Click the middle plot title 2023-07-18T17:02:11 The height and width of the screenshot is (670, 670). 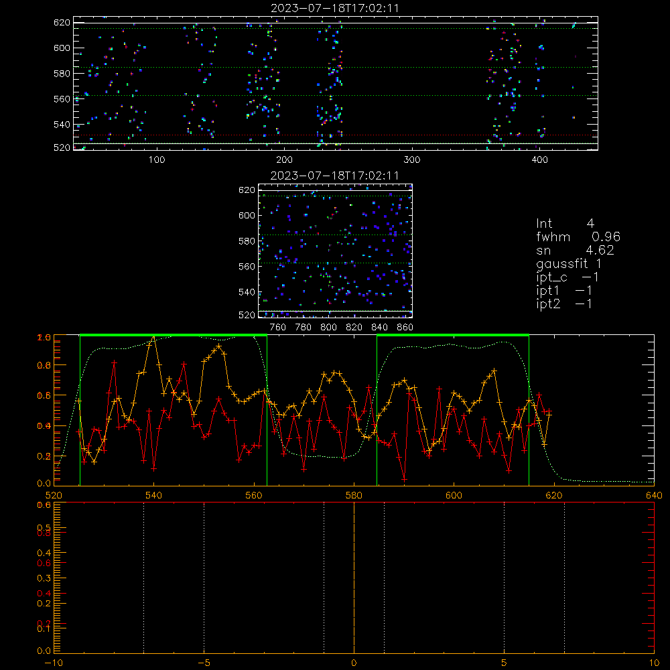pos(335,176)
